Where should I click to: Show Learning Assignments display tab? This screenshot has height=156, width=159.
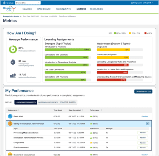tap(25, 102)
